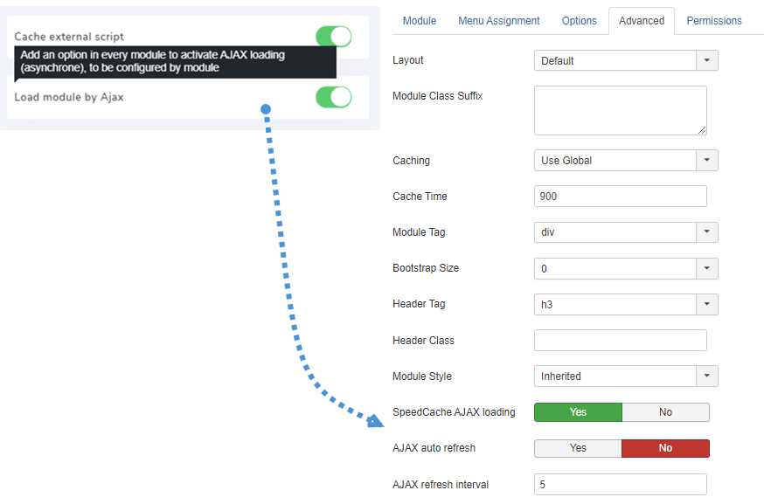
Task: Open the Permissions tab
Action: coord(714,21)
